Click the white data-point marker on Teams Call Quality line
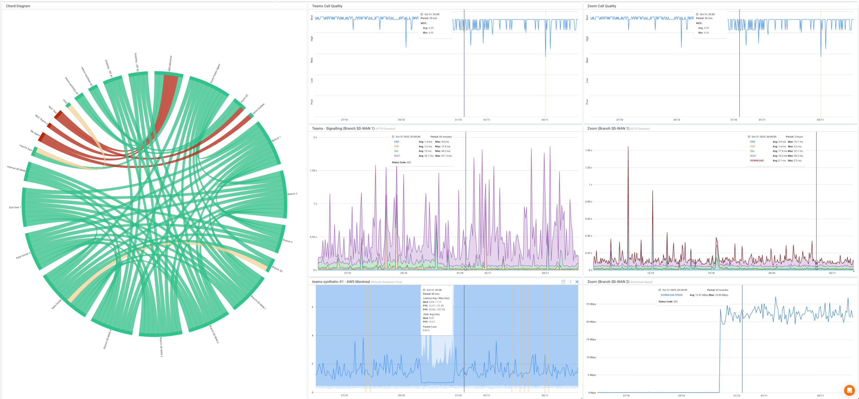 click(x=464, y=30)
